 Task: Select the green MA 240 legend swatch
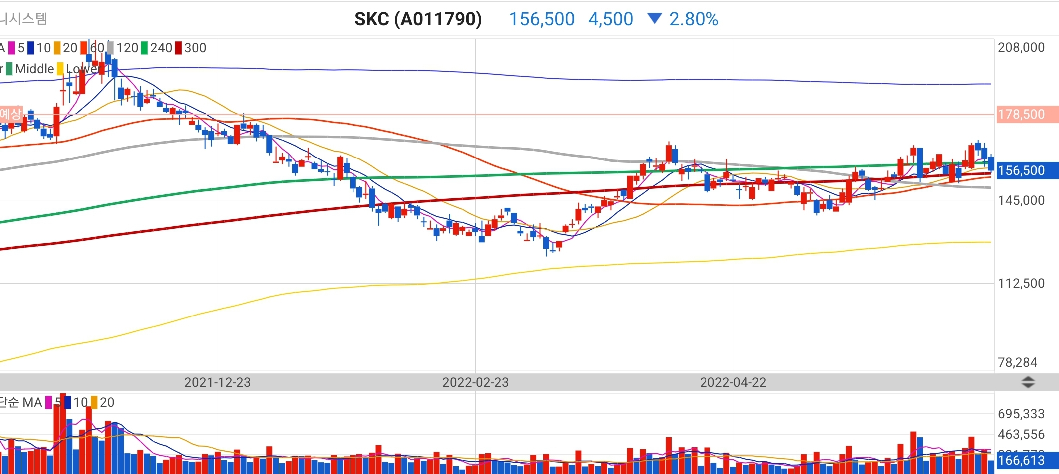145,48
